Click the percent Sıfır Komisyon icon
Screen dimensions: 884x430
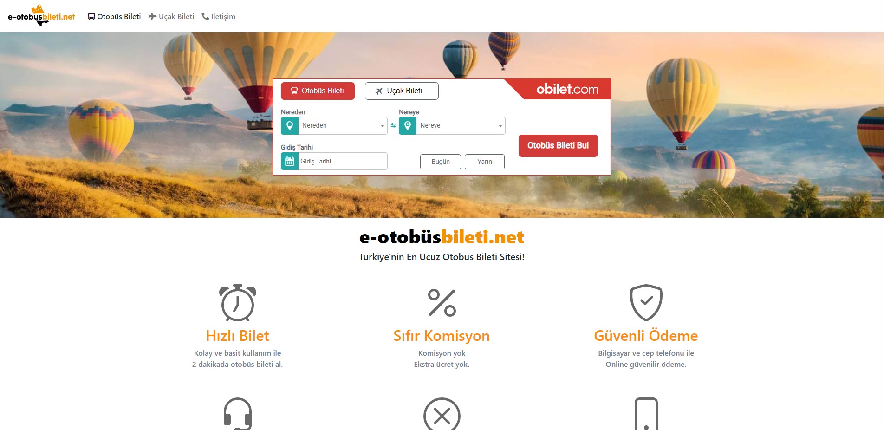pos(442,303)
